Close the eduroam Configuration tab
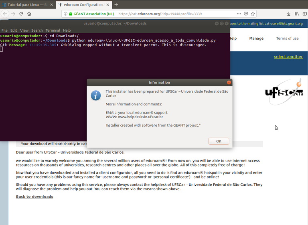This screenshot has height=225, width=308. [x=107, y=5]
